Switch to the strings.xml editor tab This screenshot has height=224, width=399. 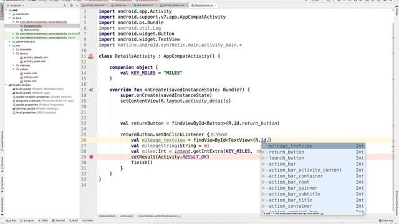click(120, 5)
